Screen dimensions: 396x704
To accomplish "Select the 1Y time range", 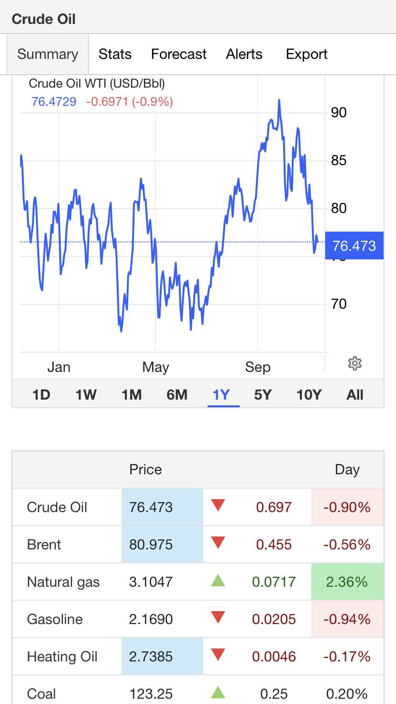I will pos(221,395).
